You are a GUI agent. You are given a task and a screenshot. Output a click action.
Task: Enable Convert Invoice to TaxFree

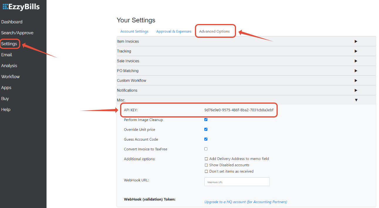pos(206,149)
